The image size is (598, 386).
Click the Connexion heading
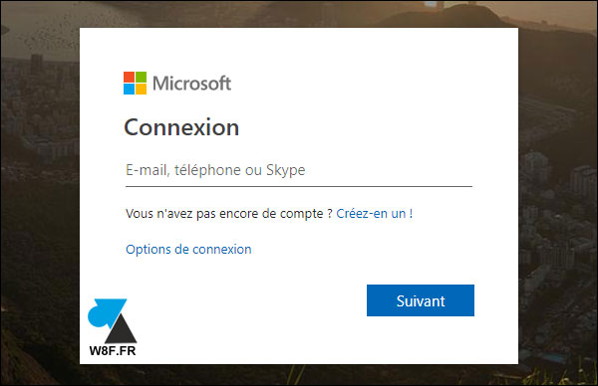tap(181, 127)
